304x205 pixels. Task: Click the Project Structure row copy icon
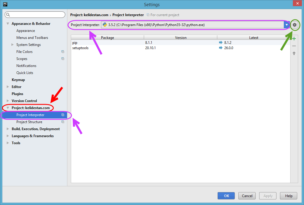(63, 122)
